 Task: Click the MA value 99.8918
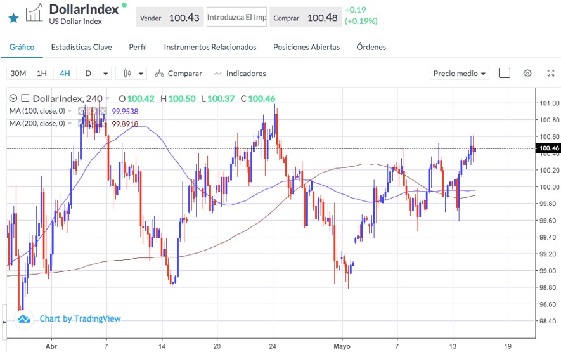click(x=125, y=124)
